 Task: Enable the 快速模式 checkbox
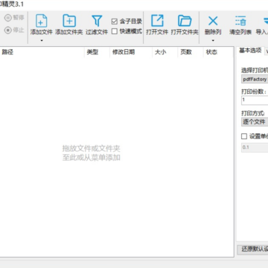tap(115, 31)
